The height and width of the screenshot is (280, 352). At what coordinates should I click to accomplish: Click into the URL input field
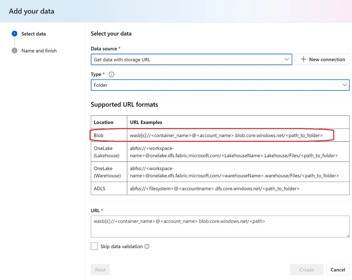(x=220, y=226)
